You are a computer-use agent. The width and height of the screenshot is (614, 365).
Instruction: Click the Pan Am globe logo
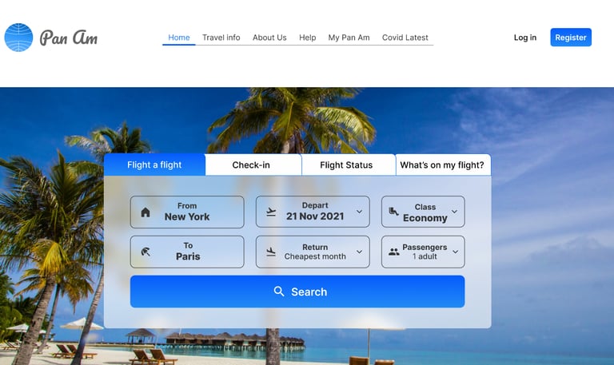coord(18,38)
